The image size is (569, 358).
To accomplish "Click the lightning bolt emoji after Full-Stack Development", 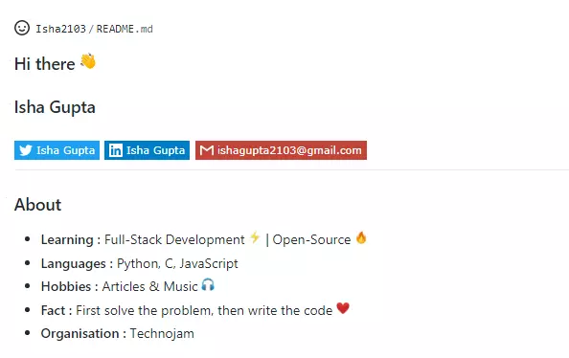I will tap(255, 237).
